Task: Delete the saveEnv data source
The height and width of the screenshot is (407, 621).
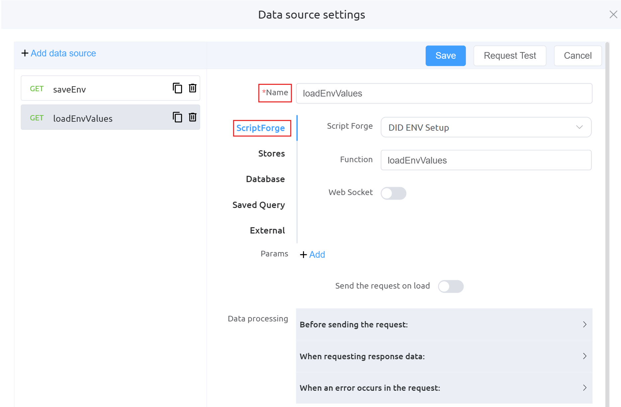Action: coord(193,88)
